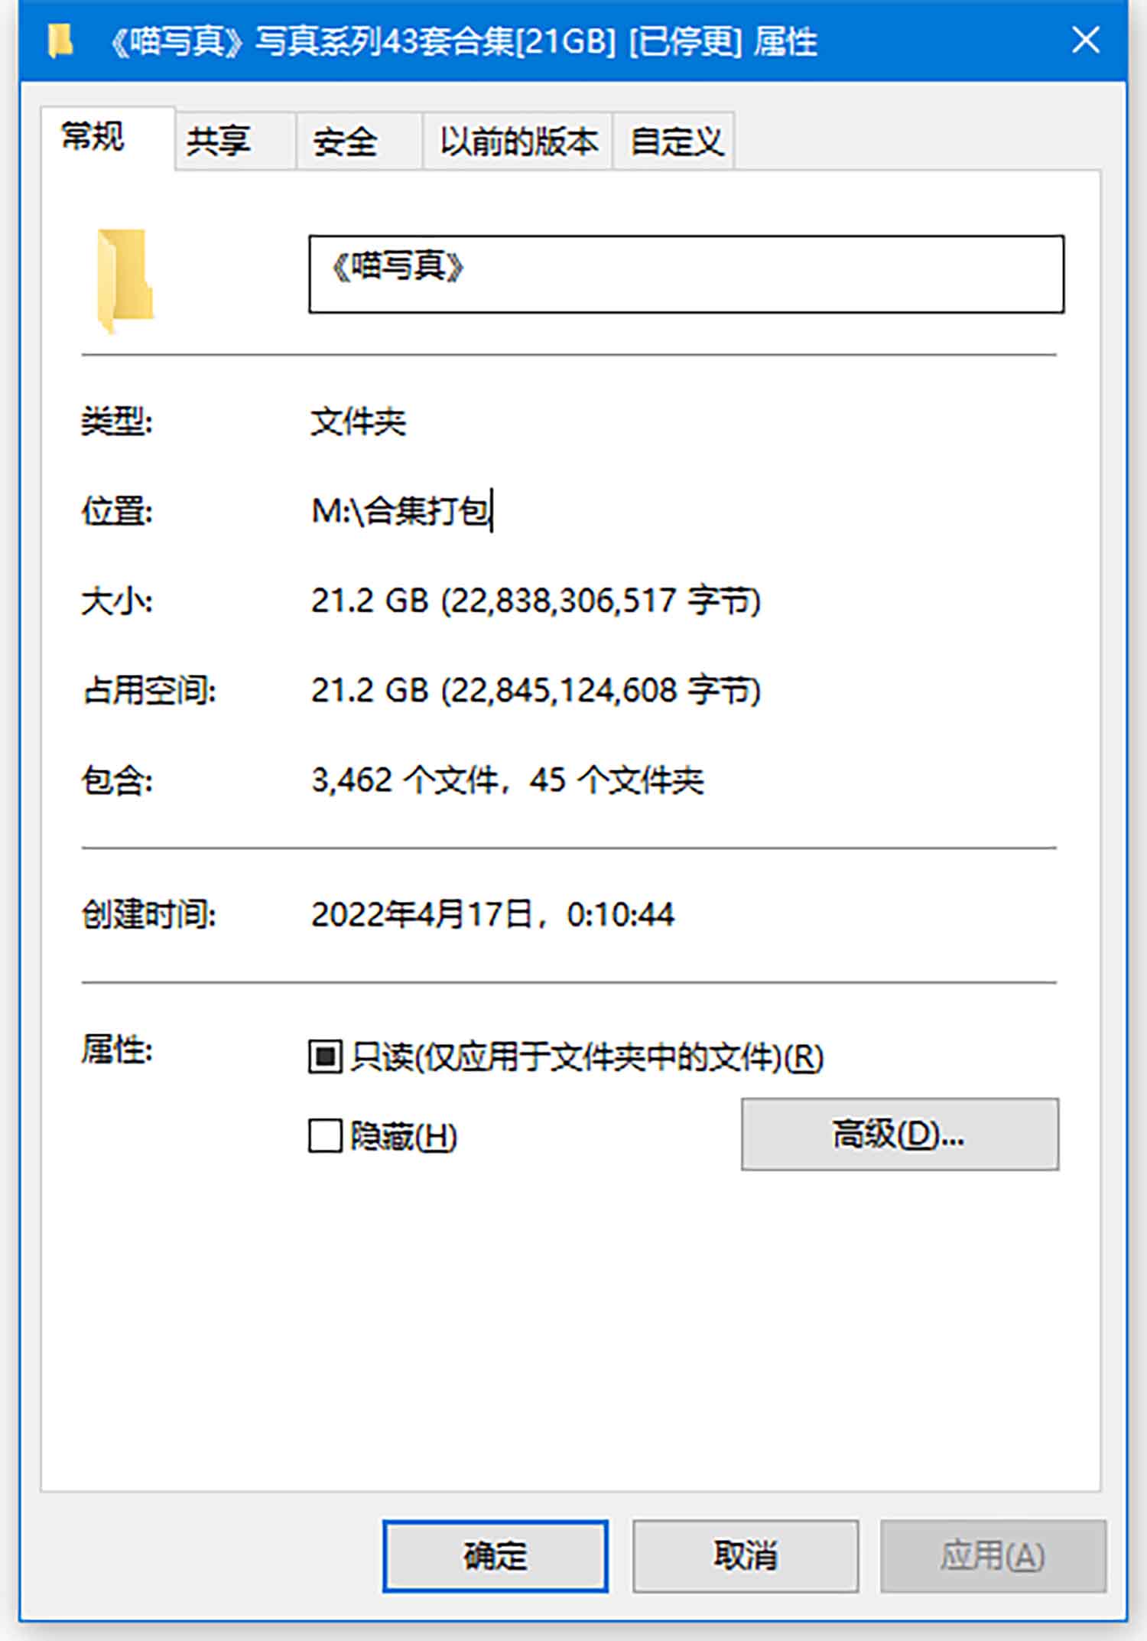Click the small folder icon in title bar
The image size is (1147, 1641).
60,41
